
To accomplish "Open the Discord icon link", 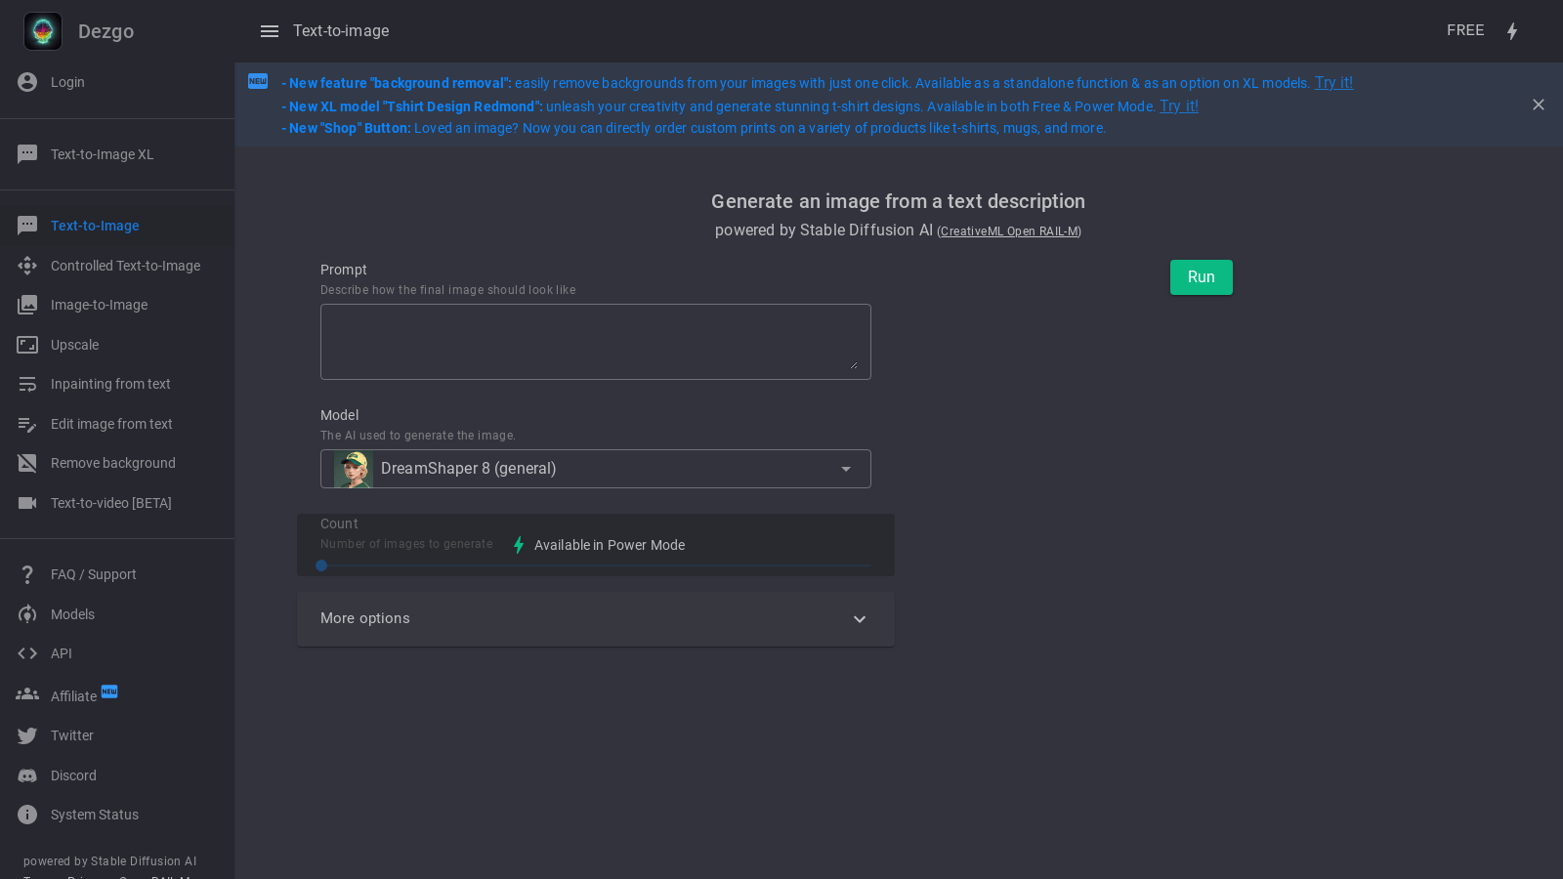I will pos(27,775).
